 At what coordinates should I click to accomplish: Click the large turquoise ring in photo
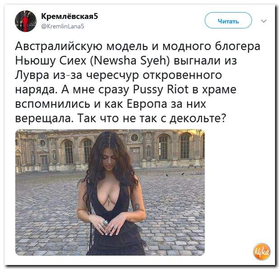pos(105,223)
